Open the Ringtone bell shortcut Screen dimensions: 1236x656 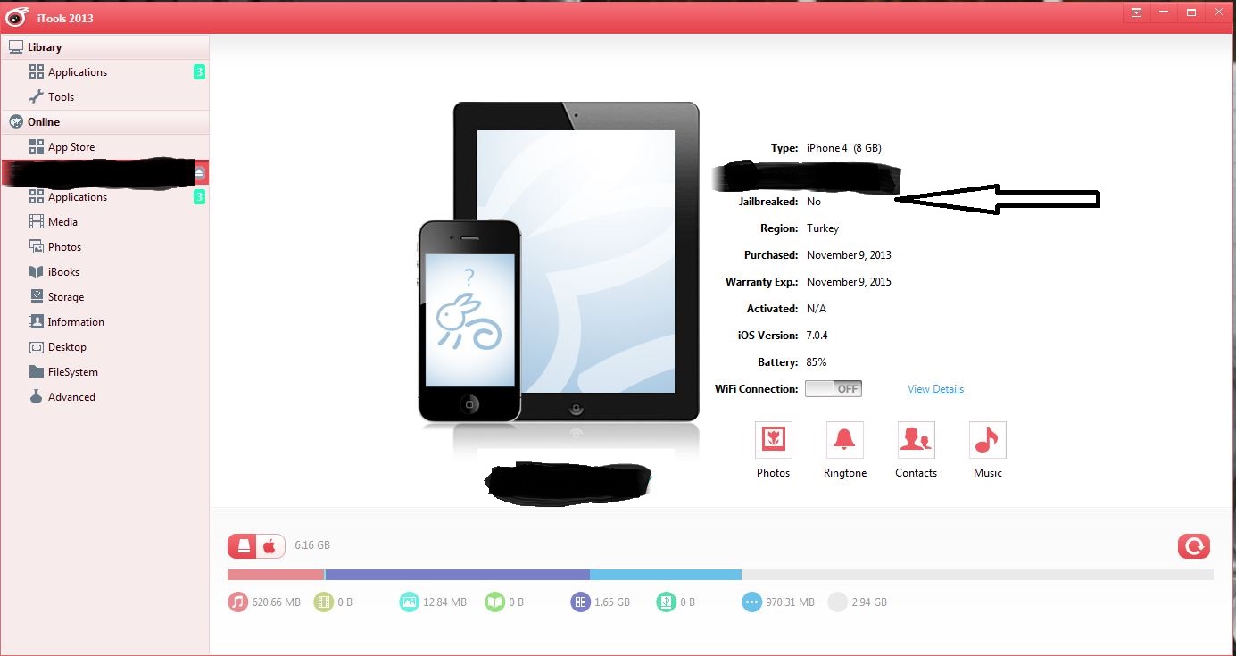[x=844, y=440]
